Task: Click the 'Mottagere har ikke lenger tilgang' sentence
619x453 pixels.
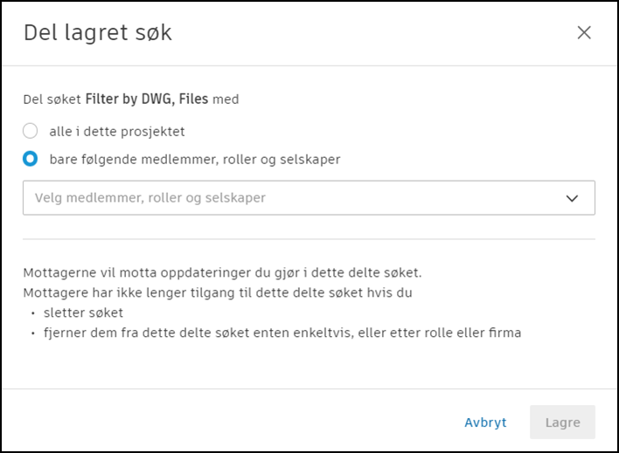Action: (x=230, y=292)
